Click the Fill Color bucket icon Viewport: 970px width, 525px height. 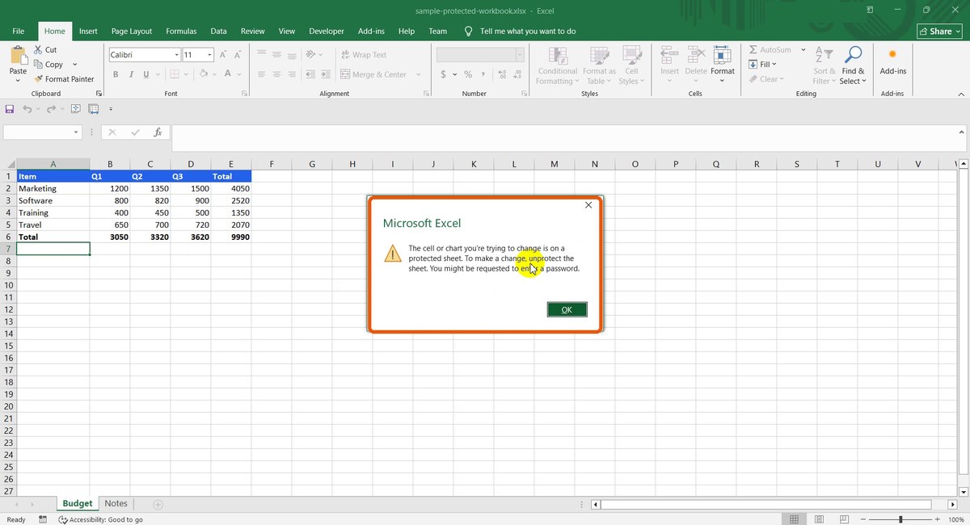204,74
